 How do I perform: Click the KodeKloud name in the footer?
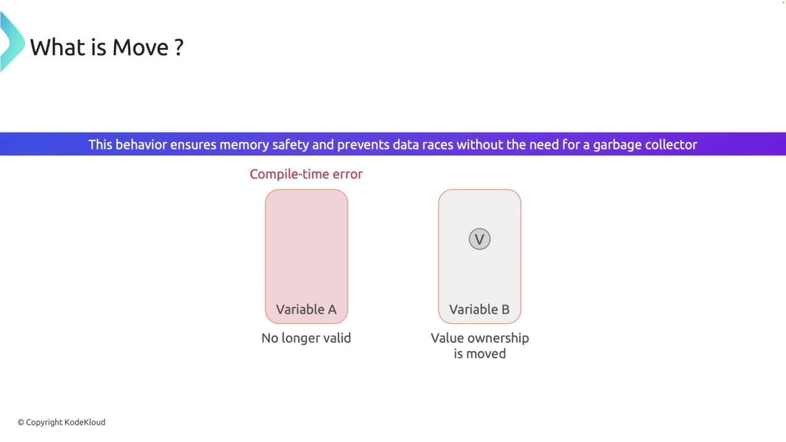click(85, 422)
